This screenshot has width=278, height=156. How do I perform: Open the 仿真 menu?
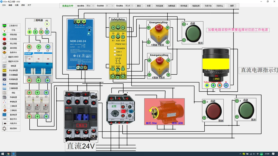[x=16, y=5]
